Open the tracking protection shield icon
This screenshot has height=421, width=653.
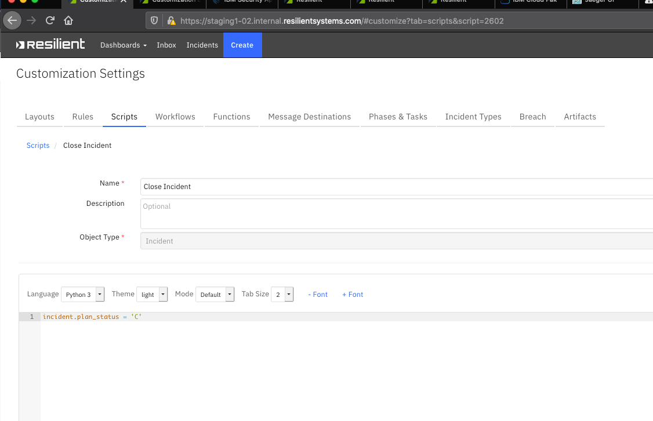click(x=154, y=20)
